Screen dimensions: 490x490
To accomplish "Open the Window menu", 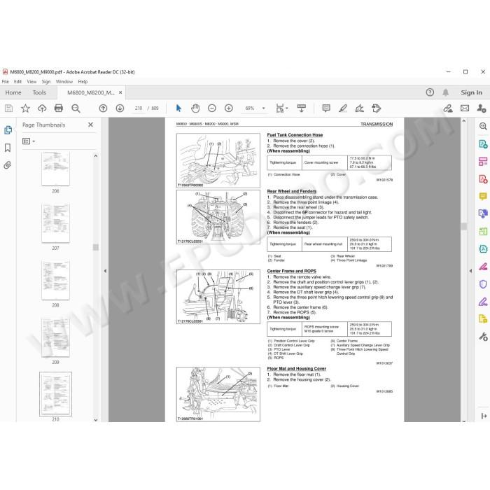I will coord(64,82).
